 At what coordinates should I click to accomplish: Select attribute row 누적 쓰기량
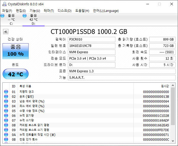coord(87,120)
